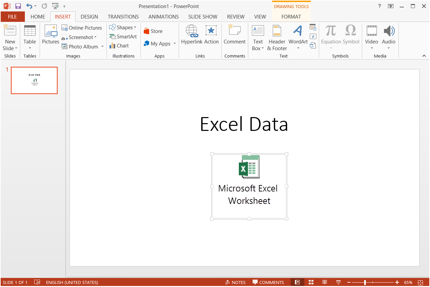Click the Photo Album button
Viewport: 430px width, 287px height.
pos(80,47)
